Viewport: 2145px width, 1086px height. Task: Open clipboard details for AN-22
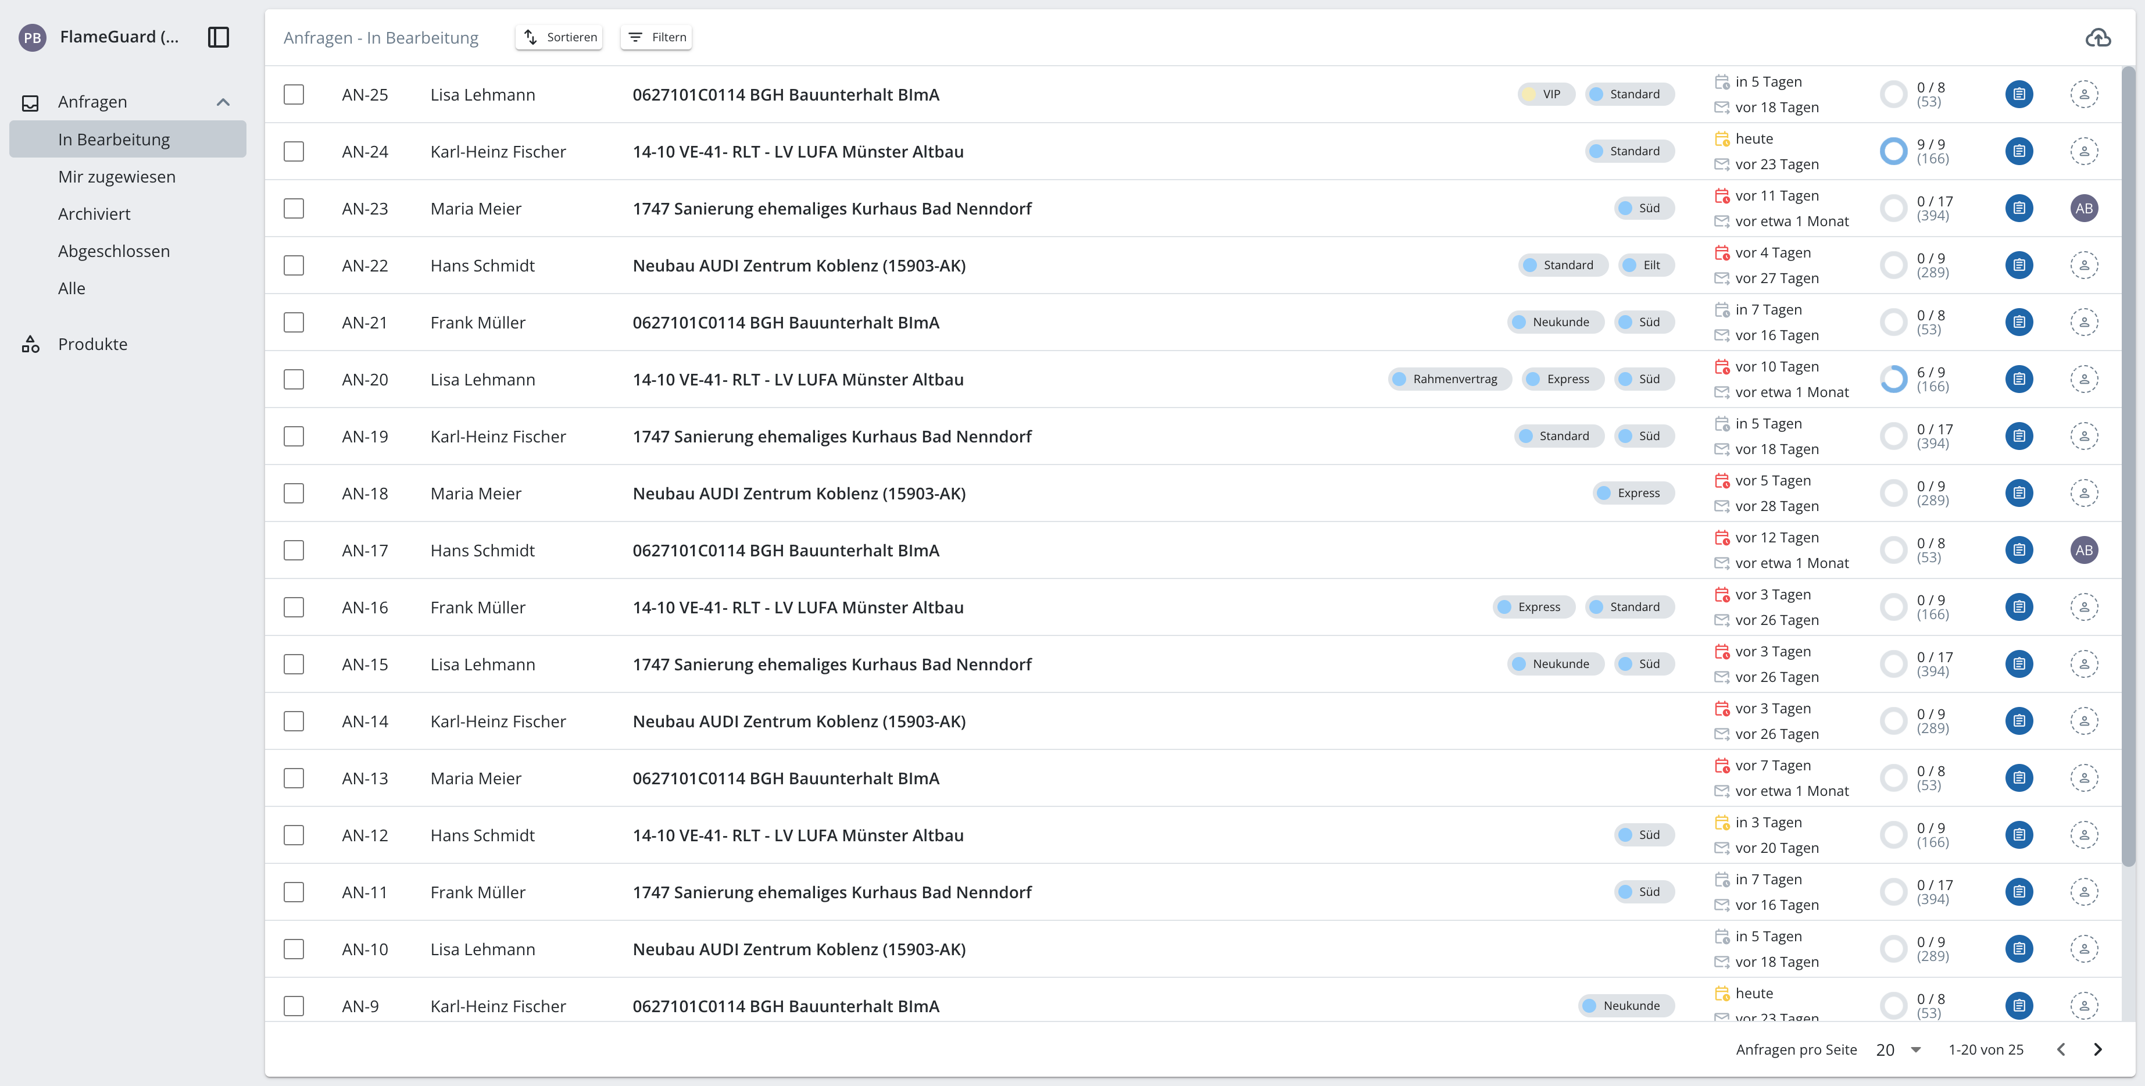[x=2018, y=266]
